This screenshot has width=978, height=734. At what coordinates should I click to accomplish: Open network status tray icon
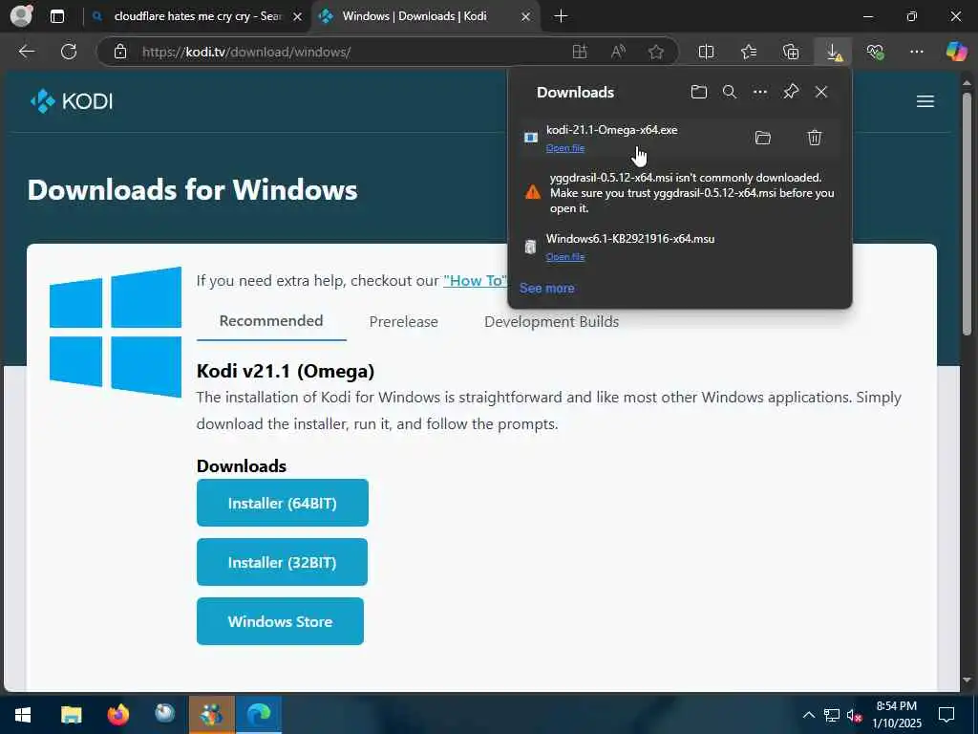coord(832,715)
